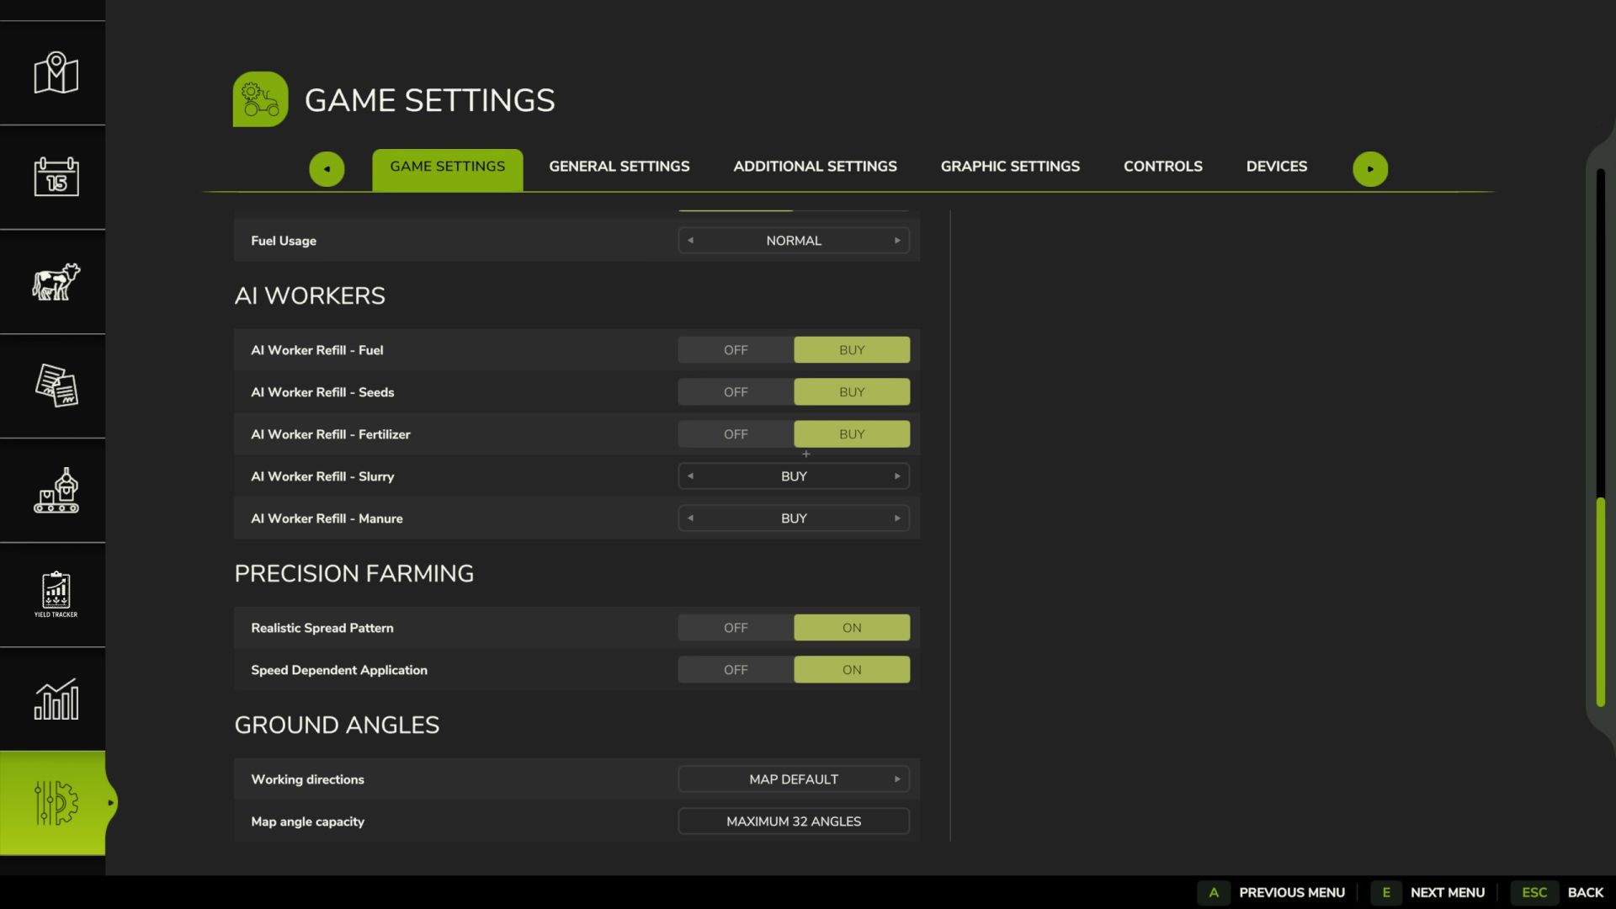Set AI Worker Refill Fuel to BUY

click(852, 350)
